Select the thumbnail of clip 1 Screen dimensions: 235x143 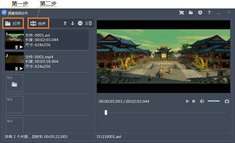click(14, 40)
